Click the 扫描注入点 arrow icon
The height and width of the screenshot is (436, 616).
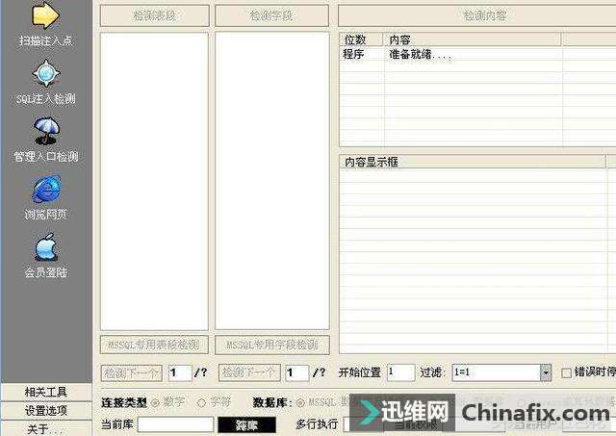coord(45,15)
